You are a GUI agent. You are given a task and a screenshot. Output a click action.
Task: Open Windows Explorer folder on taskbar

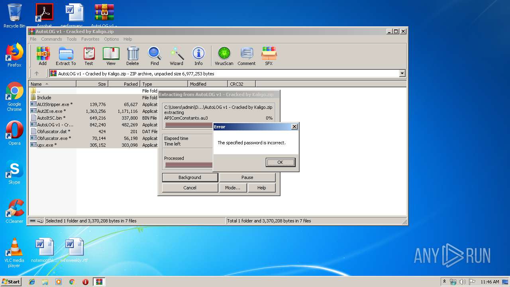(x=45, y=282)
